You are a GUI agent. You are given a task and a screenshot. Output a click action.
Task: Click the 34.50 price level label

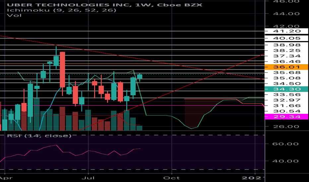pos(287,83)
